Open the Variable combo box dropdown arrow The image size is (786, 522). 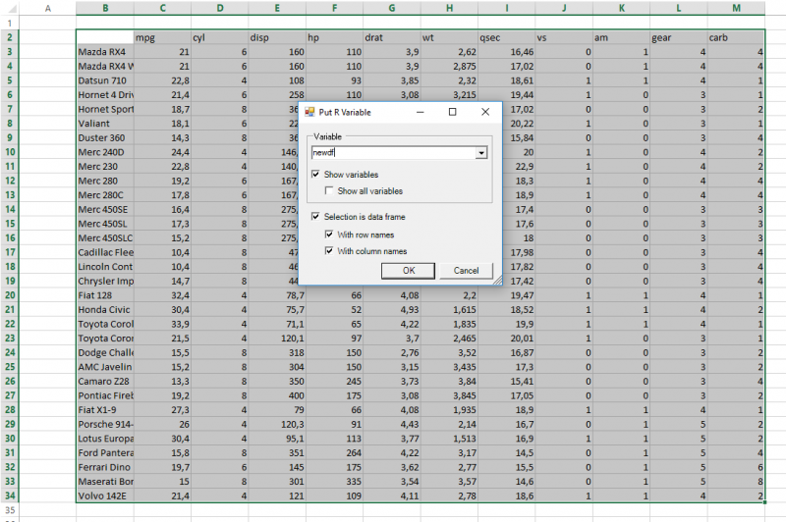(481, 153)
